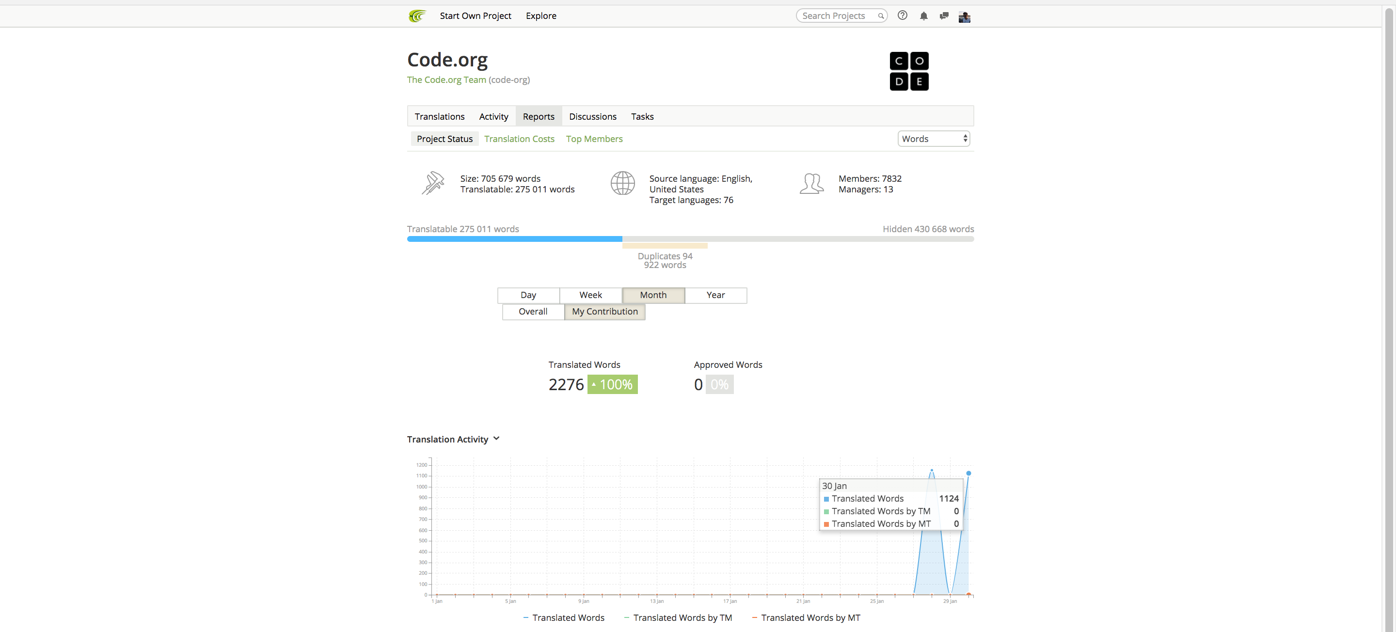
Task: Open Start Own Project link
Action: [475, 16]
